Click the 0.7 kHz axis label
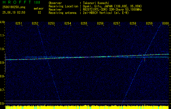171x109 pixels. 2,90
